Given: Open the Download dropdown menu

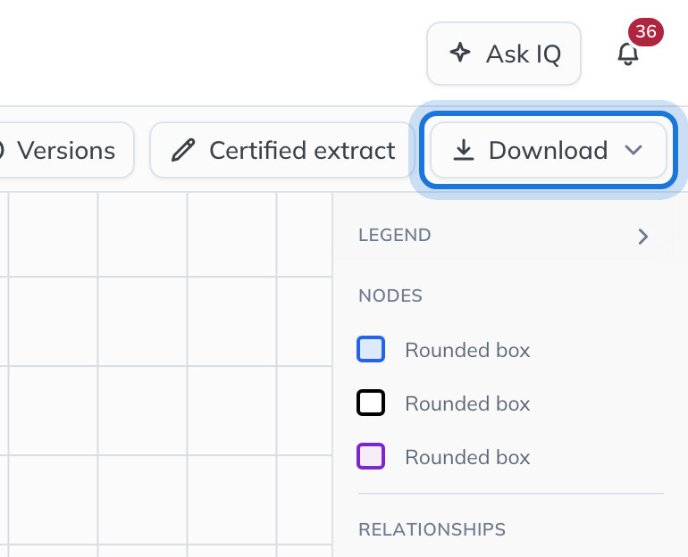Looking at the screenshot, I should 549,150.
